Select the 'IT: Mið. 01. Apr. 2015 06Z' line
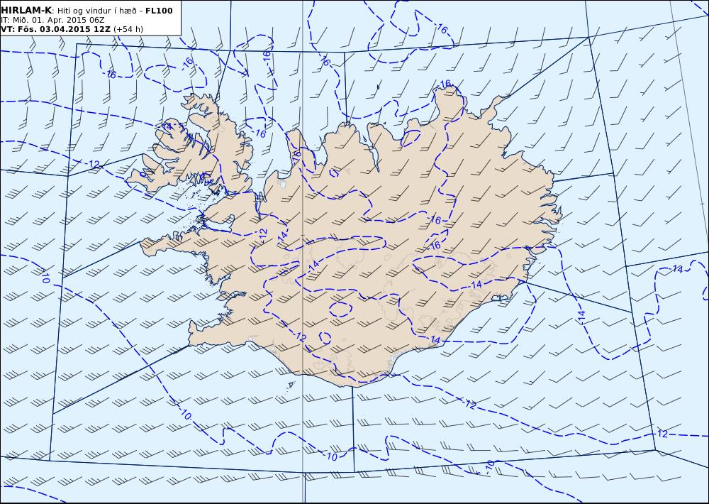The image size is (709, 504). pos(52,20)
